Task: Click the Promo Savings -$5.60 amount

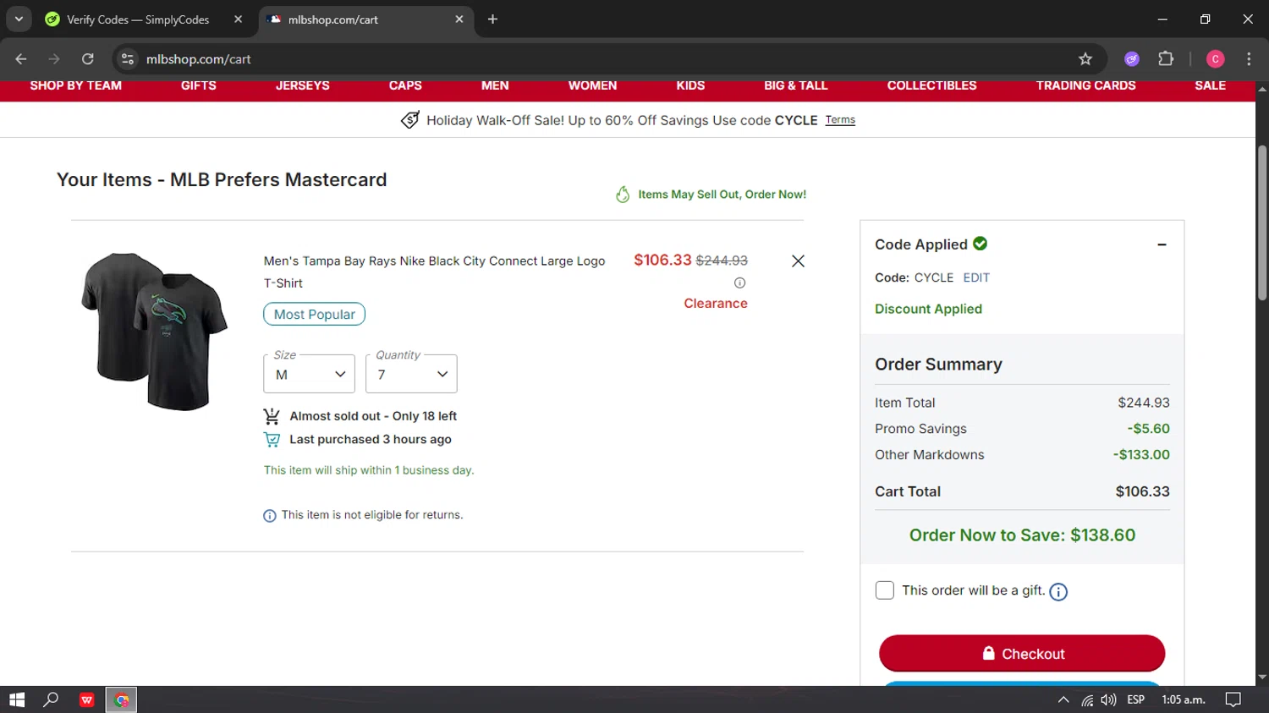Action: click(1149, 429)
